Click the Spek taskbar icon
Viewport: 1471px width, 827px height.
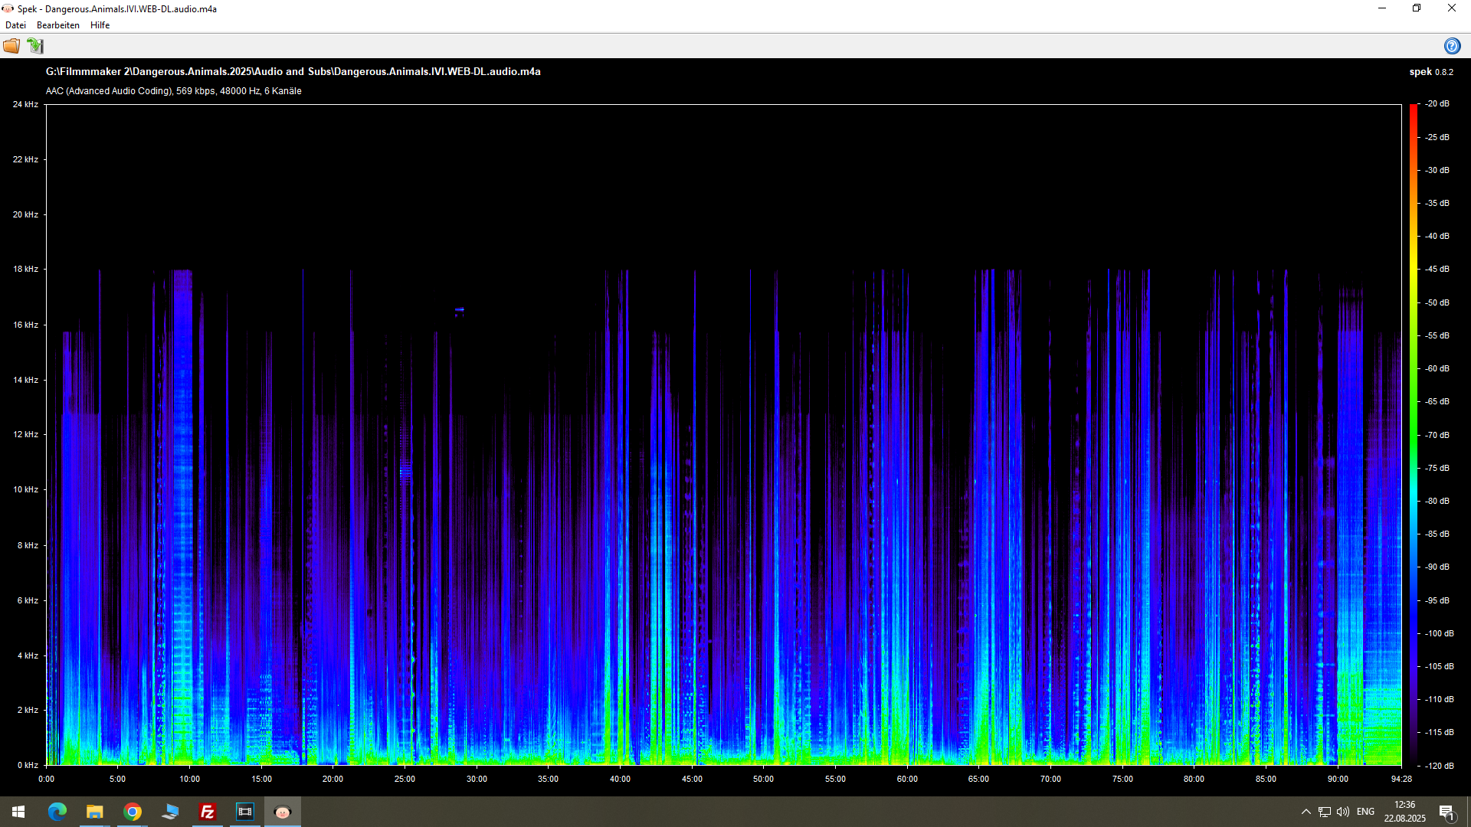click(x=283, y=812)
